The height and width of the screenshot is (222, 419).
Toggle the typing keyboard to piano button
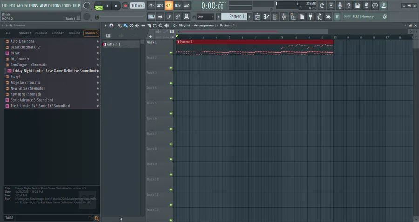point(151,17)
